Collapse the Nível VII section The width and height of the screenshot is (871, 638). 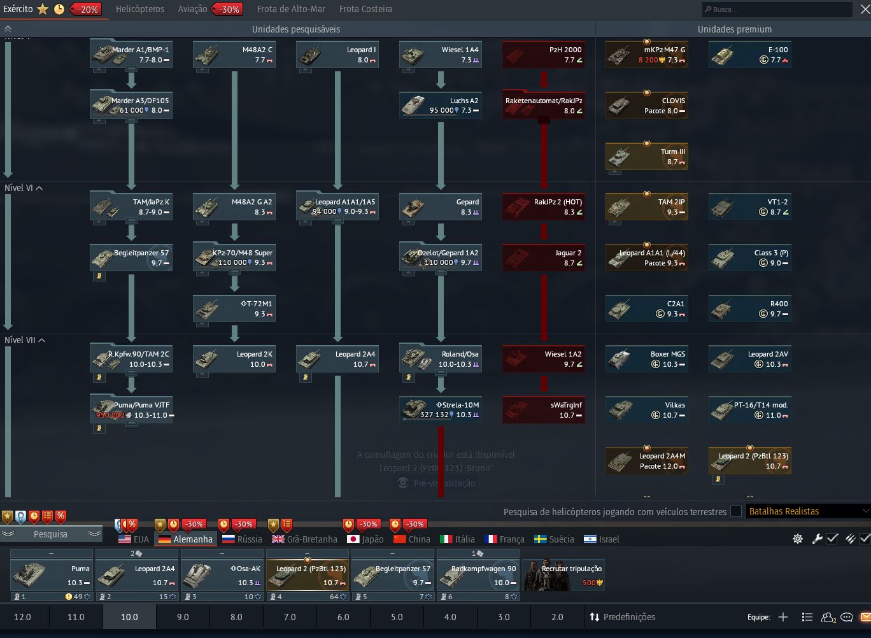click(x=41, y=340)
